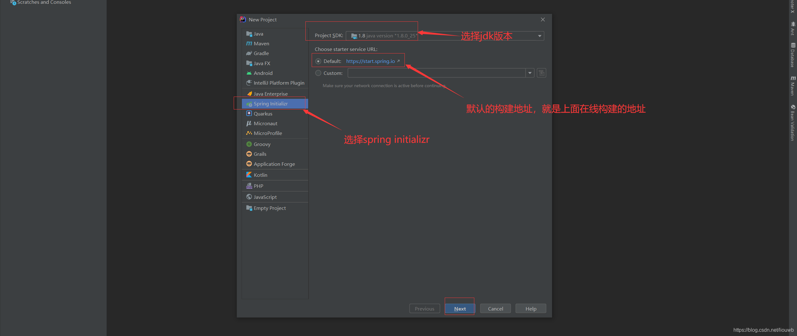Select the Groovy green G icon
This screenshot has height=336, width=797.
(x=249, y=144)
